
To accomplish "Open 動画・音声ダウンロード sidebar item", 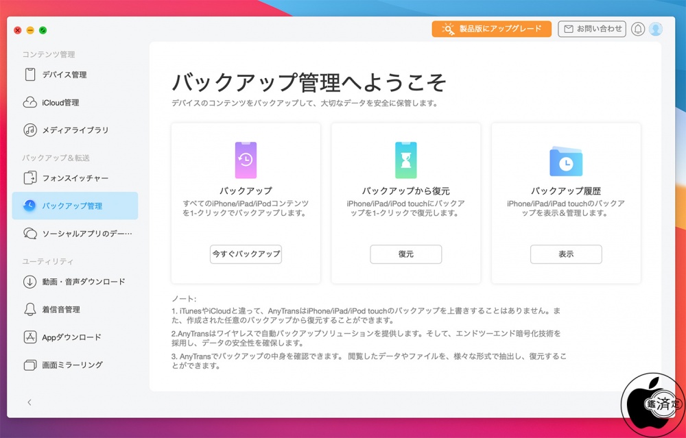I will click(75, 282).
